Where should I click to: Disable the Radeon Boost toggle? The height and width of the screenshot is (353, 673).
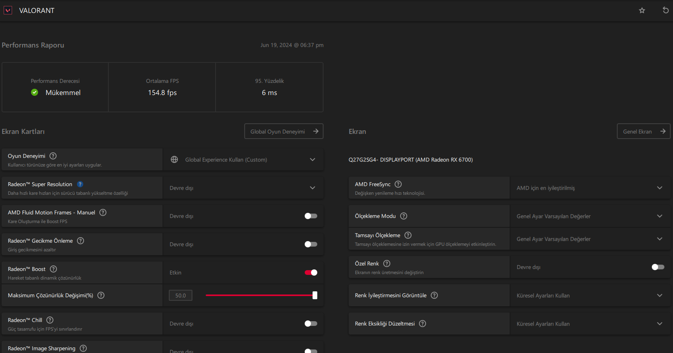[311, 273]
